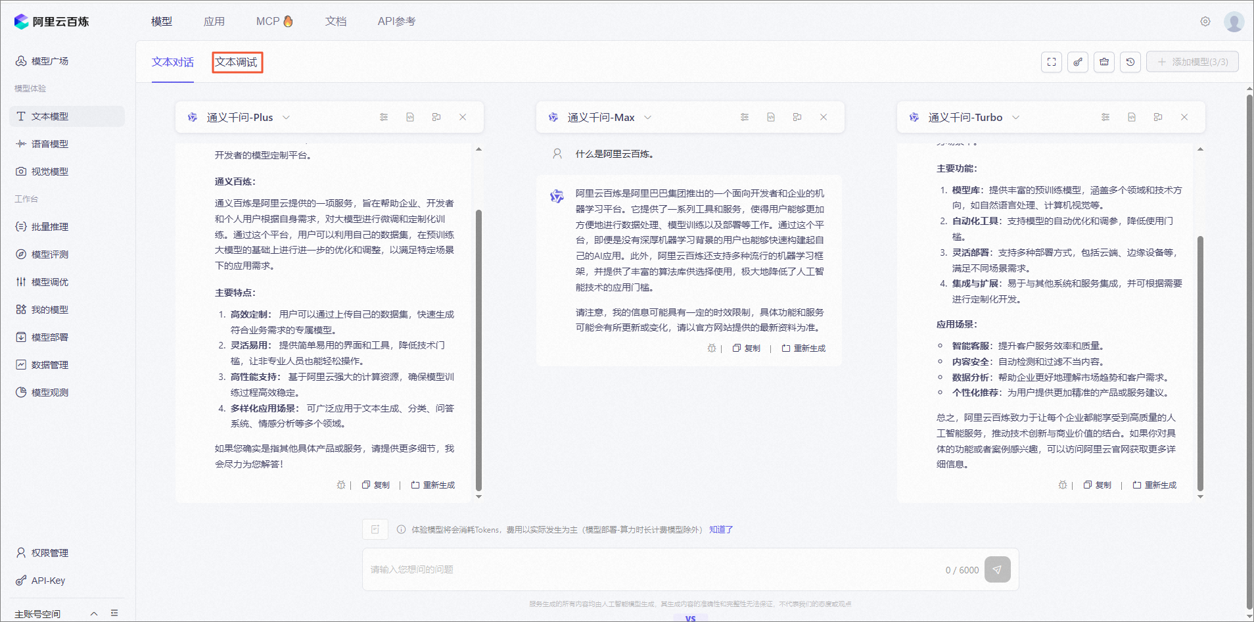Expand the 主账号空间 workspace switcher
Screen dimensions: 1254x622
pos(94,613)
